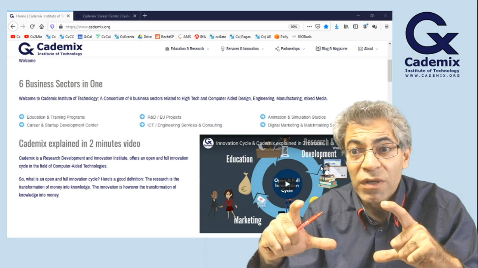The width and height of the screenshot is (478, 268).
Task: Click the 6 Business Sectors in One heading
Action: coord(60,84)
